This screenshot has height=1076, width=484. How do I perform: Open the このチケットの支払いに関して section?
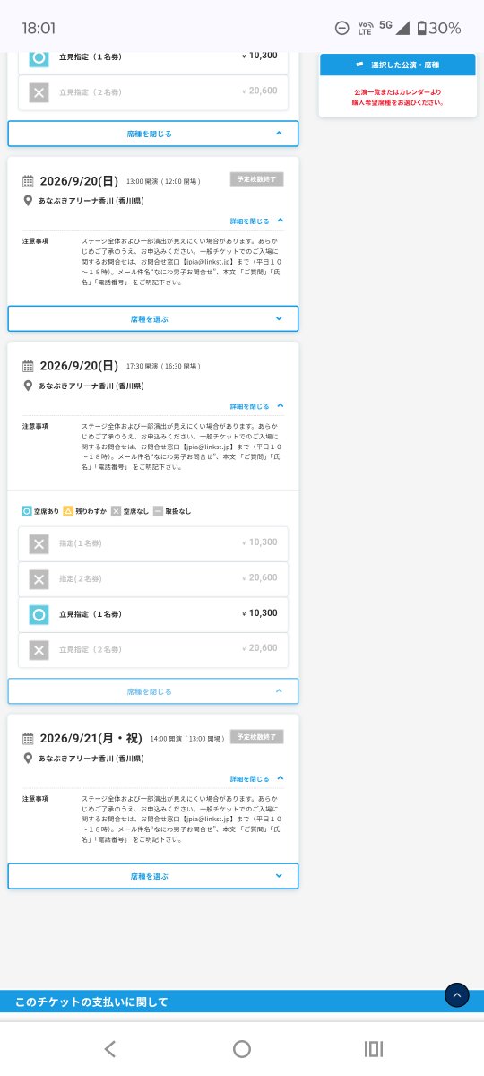coord(242,1002)
